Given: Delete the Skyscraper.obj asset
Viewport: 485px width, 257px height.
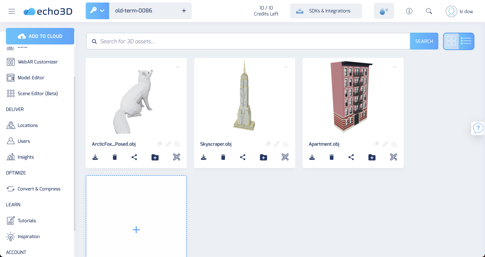Looking at the screenshot, I should click(x=223, y=157).
